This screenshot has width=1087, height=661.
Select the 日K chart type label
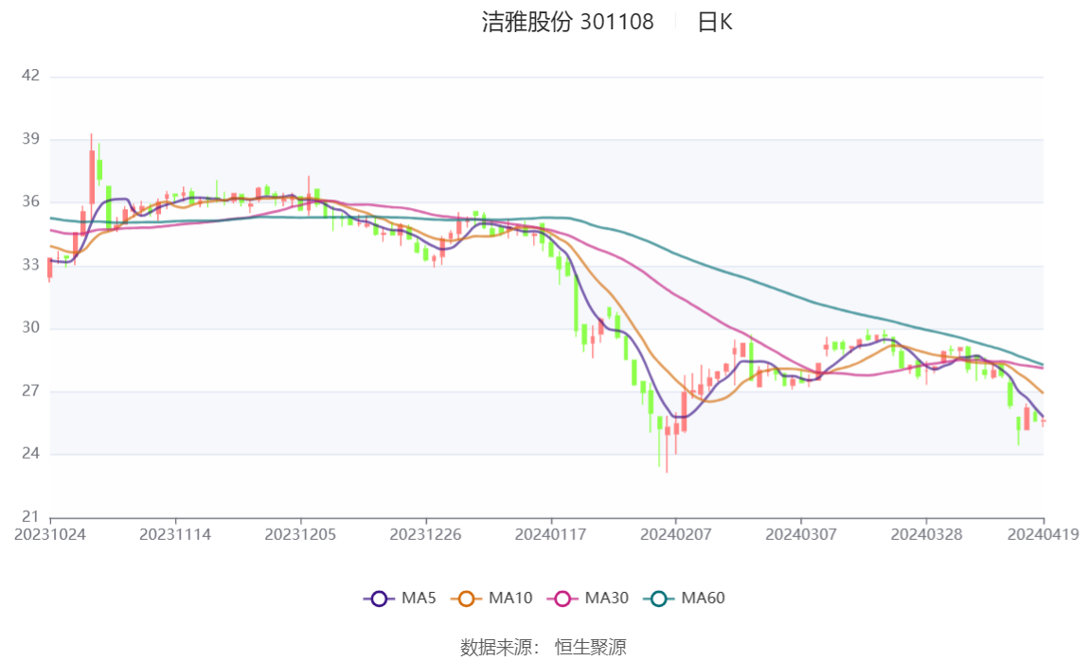(x=715, y=22)
